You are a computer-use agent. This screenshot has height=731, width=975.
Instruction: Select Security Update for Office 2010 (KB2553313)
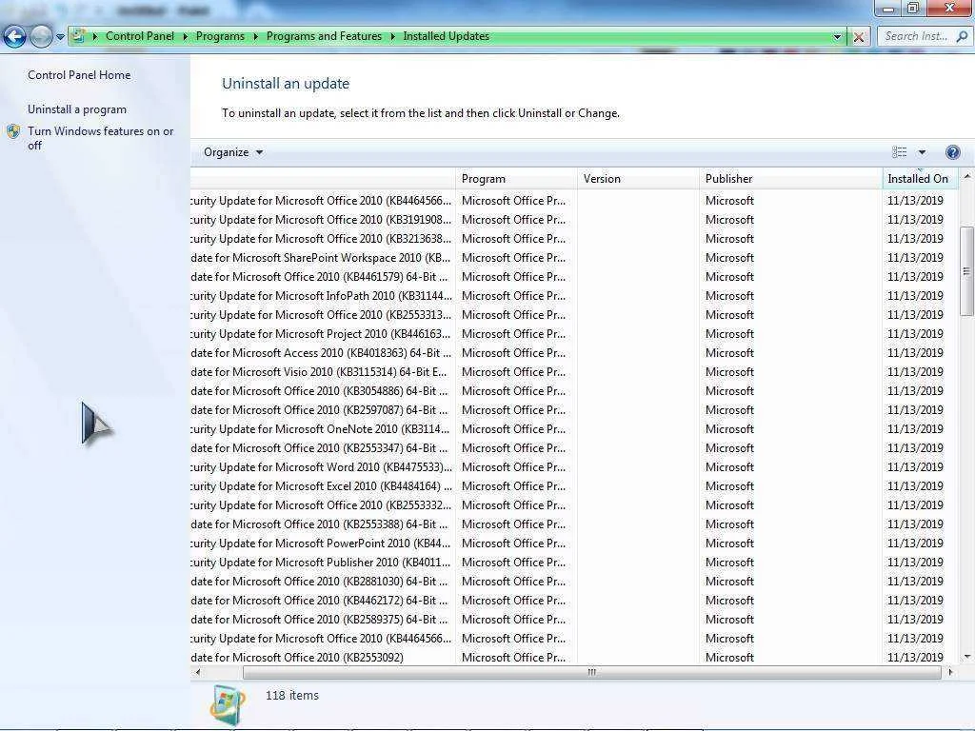click(574, 315)
